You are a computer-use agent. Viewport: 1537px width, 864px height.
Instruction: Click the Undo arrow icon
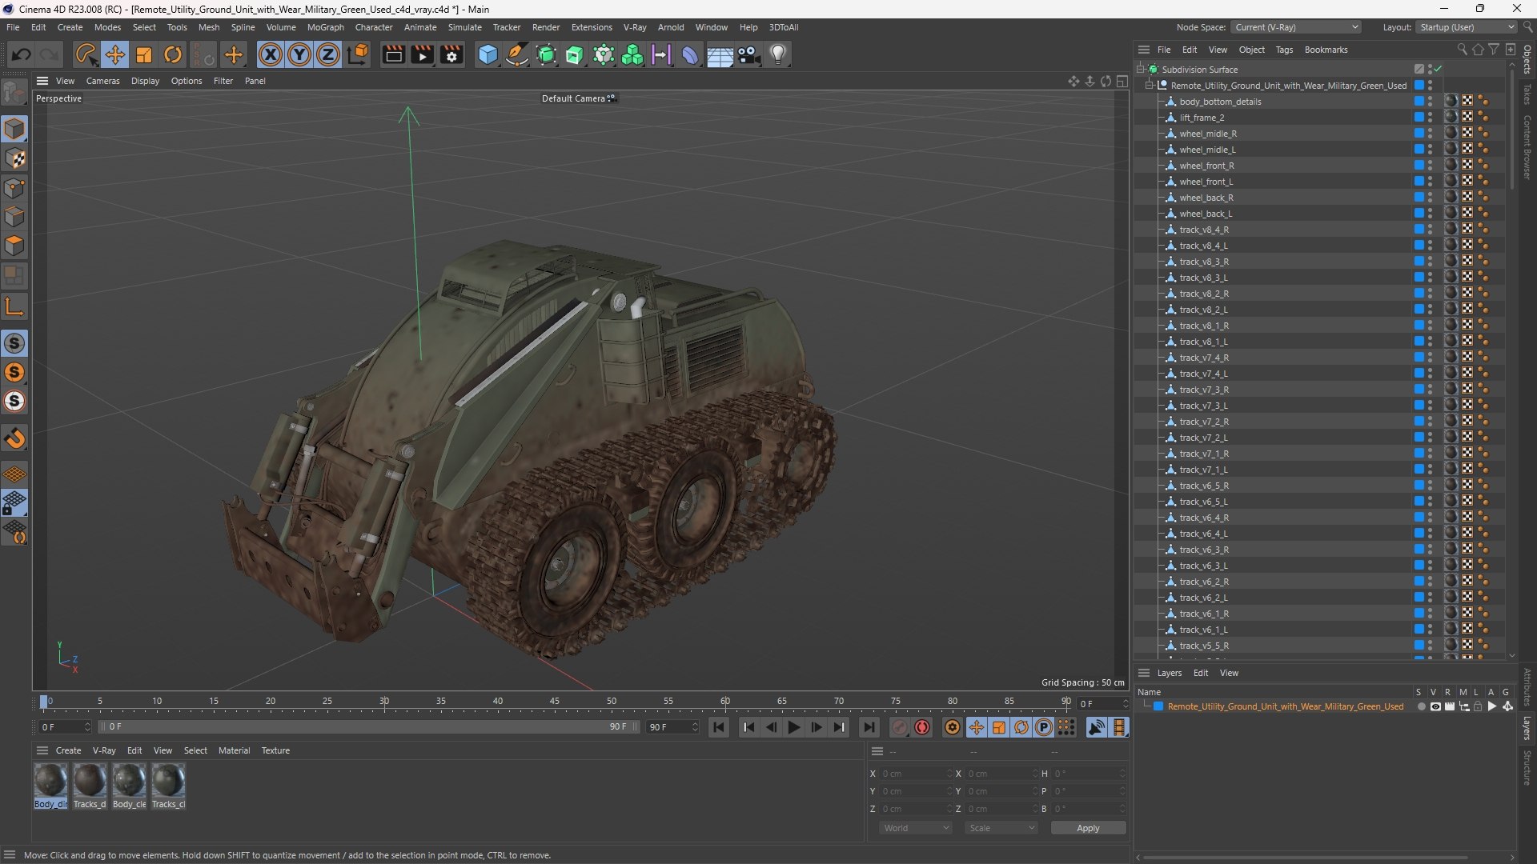[x=22, y=54]
